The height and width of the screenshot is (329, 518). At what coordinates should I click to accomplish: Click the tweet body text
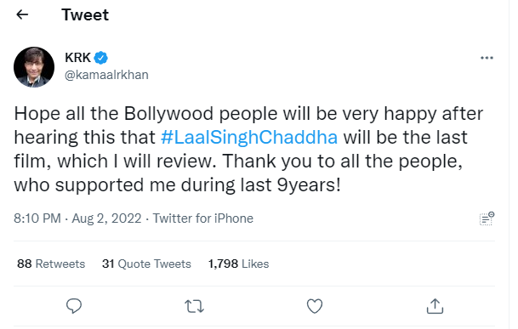pos(248,150)
